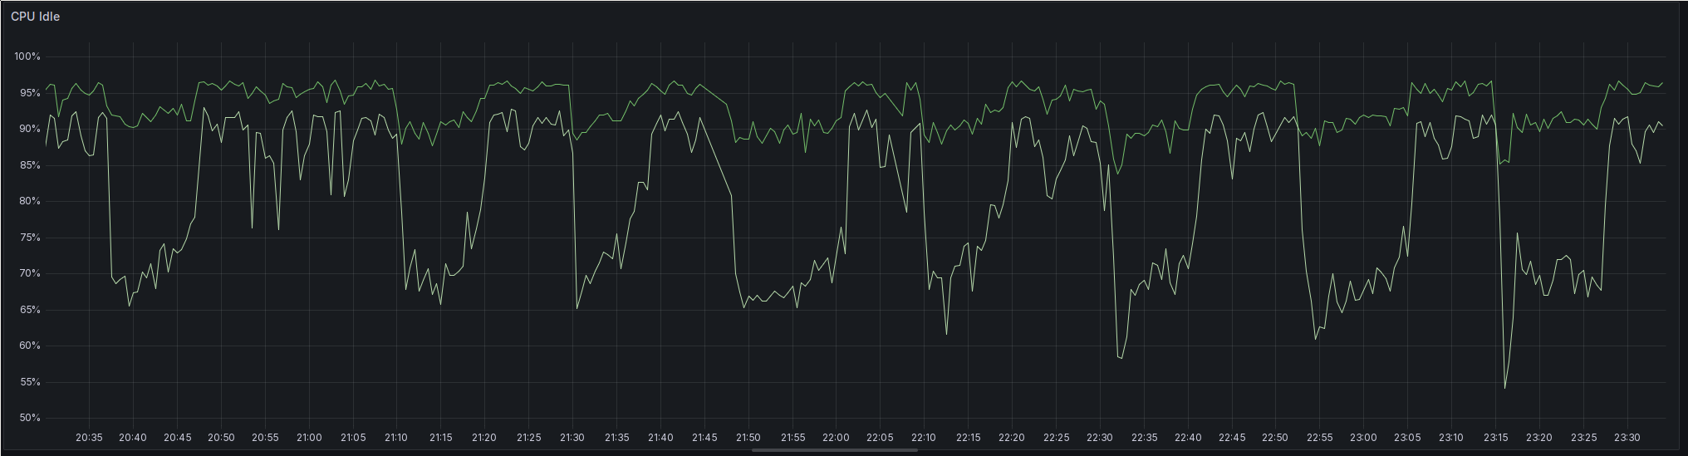The width and height of the screenshot is (1688, 456).
Task: Select the 80% y-axis label
Action: (x=29, y=201)
